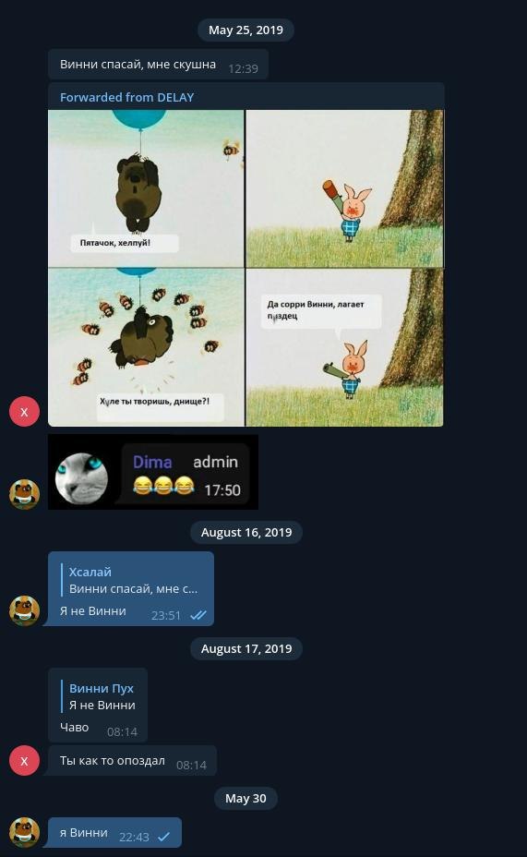The image size is (527, 857).
Task: Click the May 30 date badge
Action: coord(246,799)
